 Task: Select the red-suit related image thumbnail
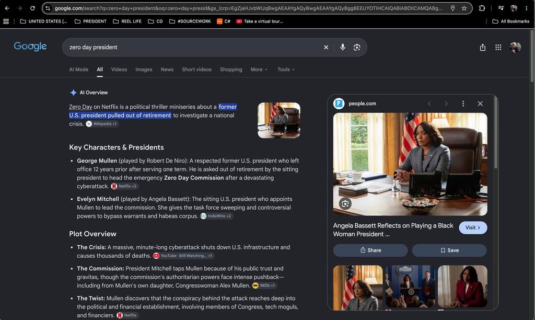point(462,287)
